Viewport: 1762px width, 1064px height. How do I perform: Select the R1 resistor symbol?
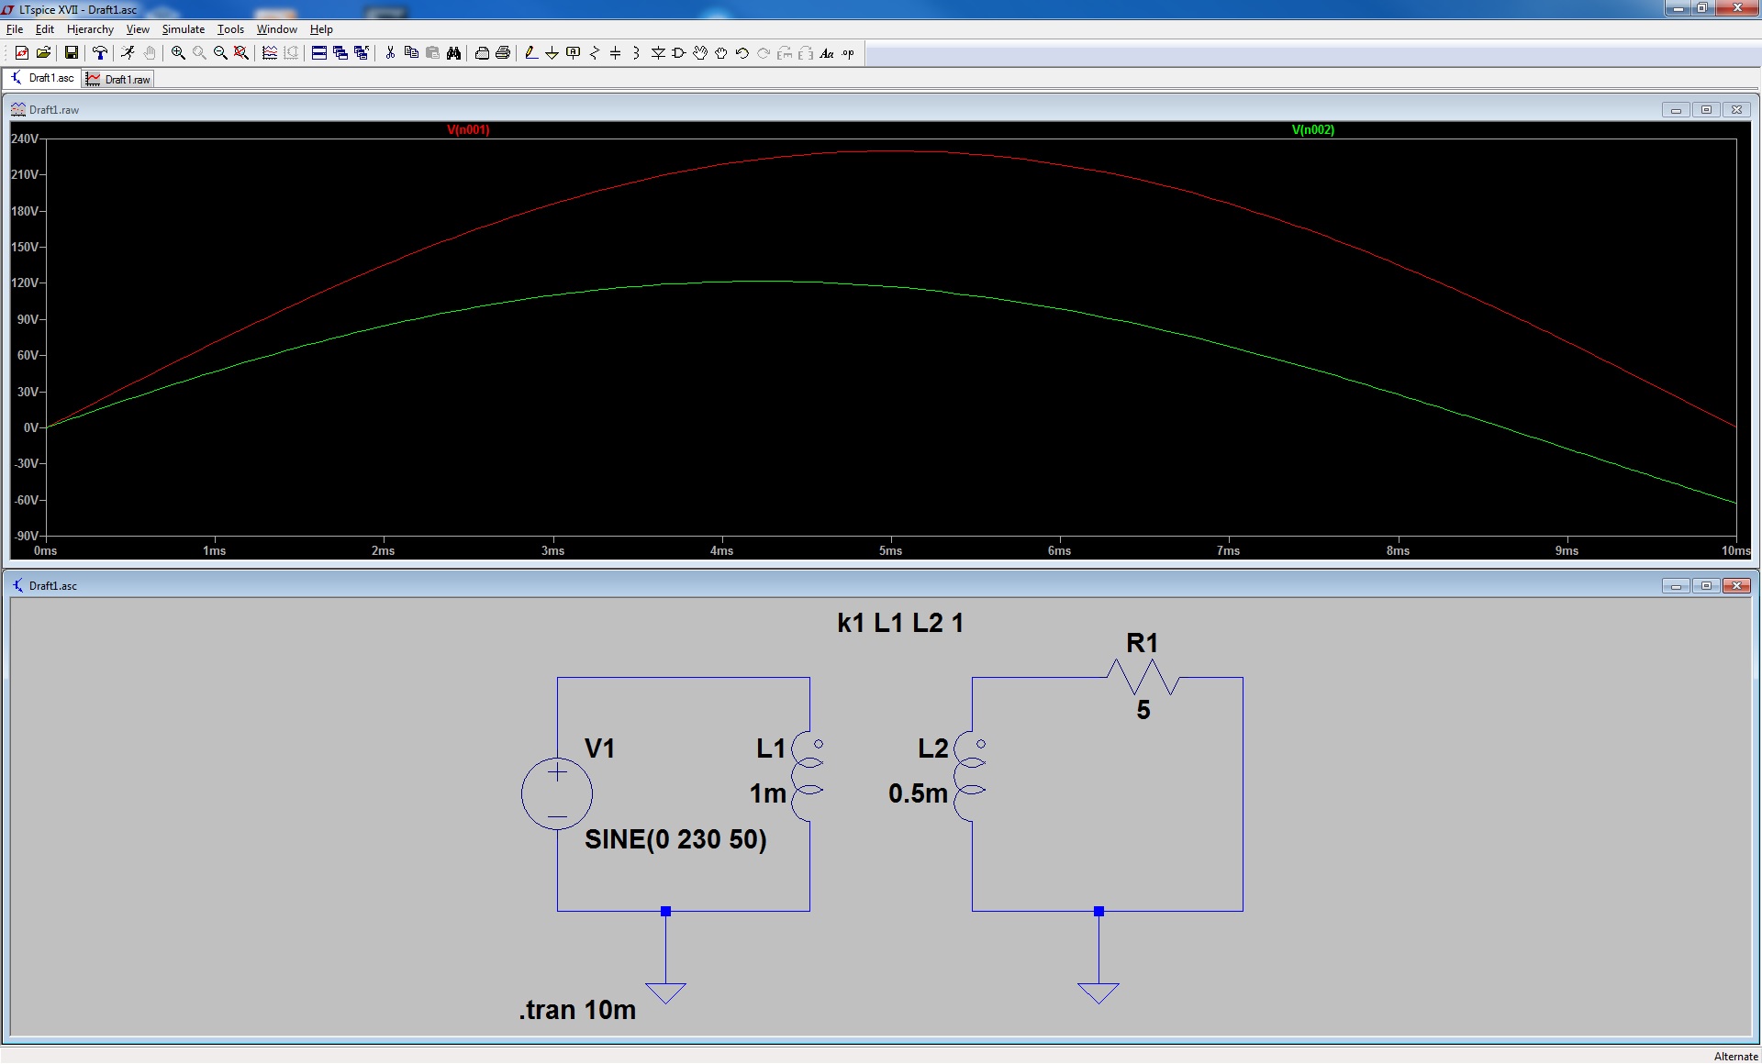pos(1143,678)
